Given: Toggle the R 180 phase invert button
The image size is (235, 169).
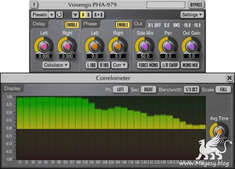Looking at the screenshot, I should (104, 65).
